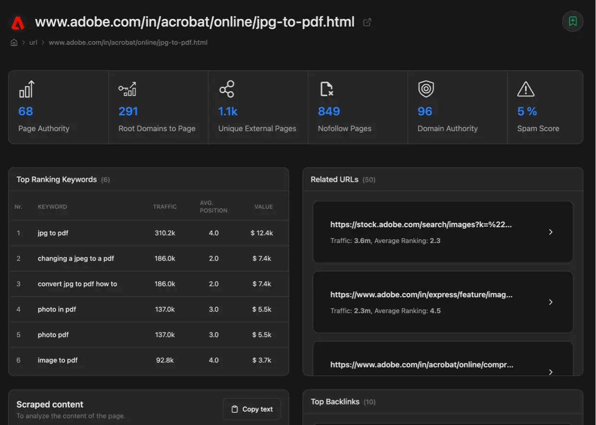Select the 'photo in pdf' keyword
Viewport: 596px width, 425px height.
tap(57, 309)
